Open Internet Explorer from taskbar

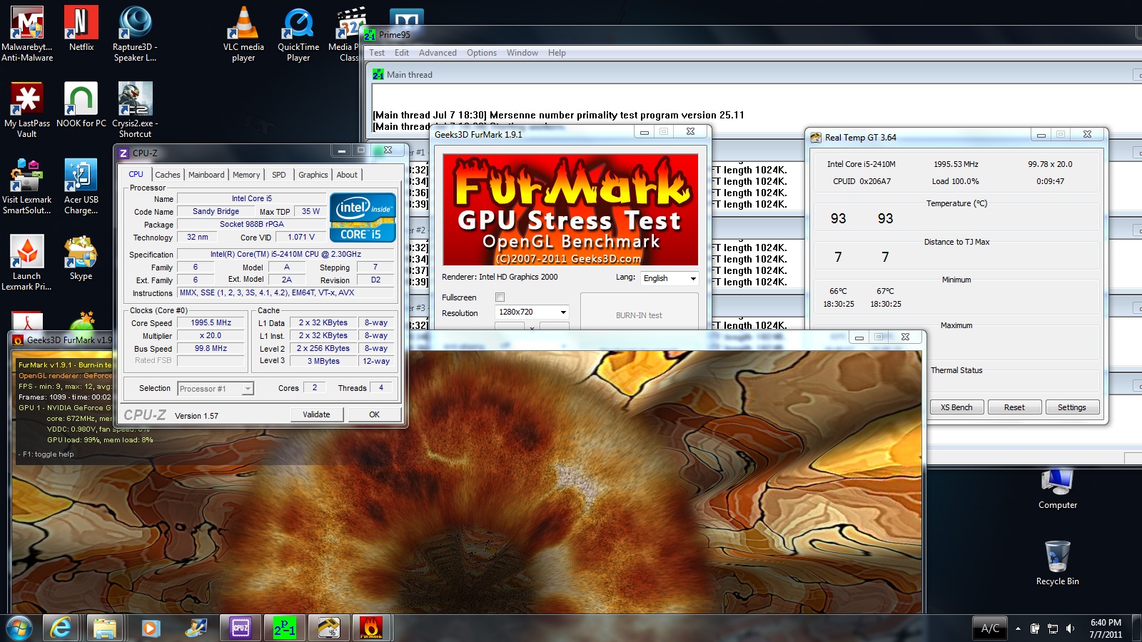point(61,628)
